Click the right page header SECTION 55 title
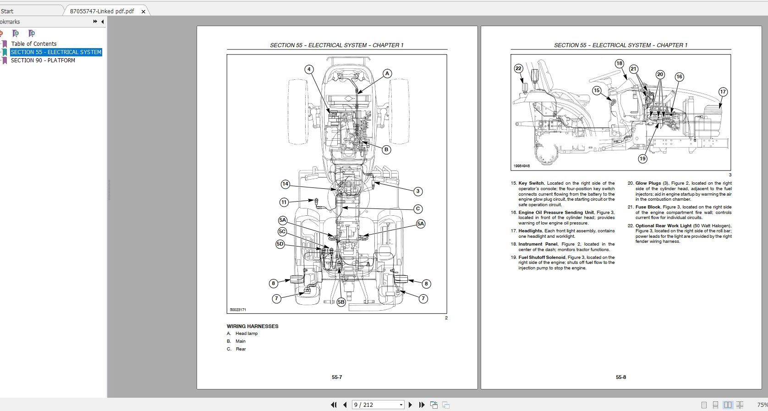Viewport: 768px width, 411px height. (621, 45)
